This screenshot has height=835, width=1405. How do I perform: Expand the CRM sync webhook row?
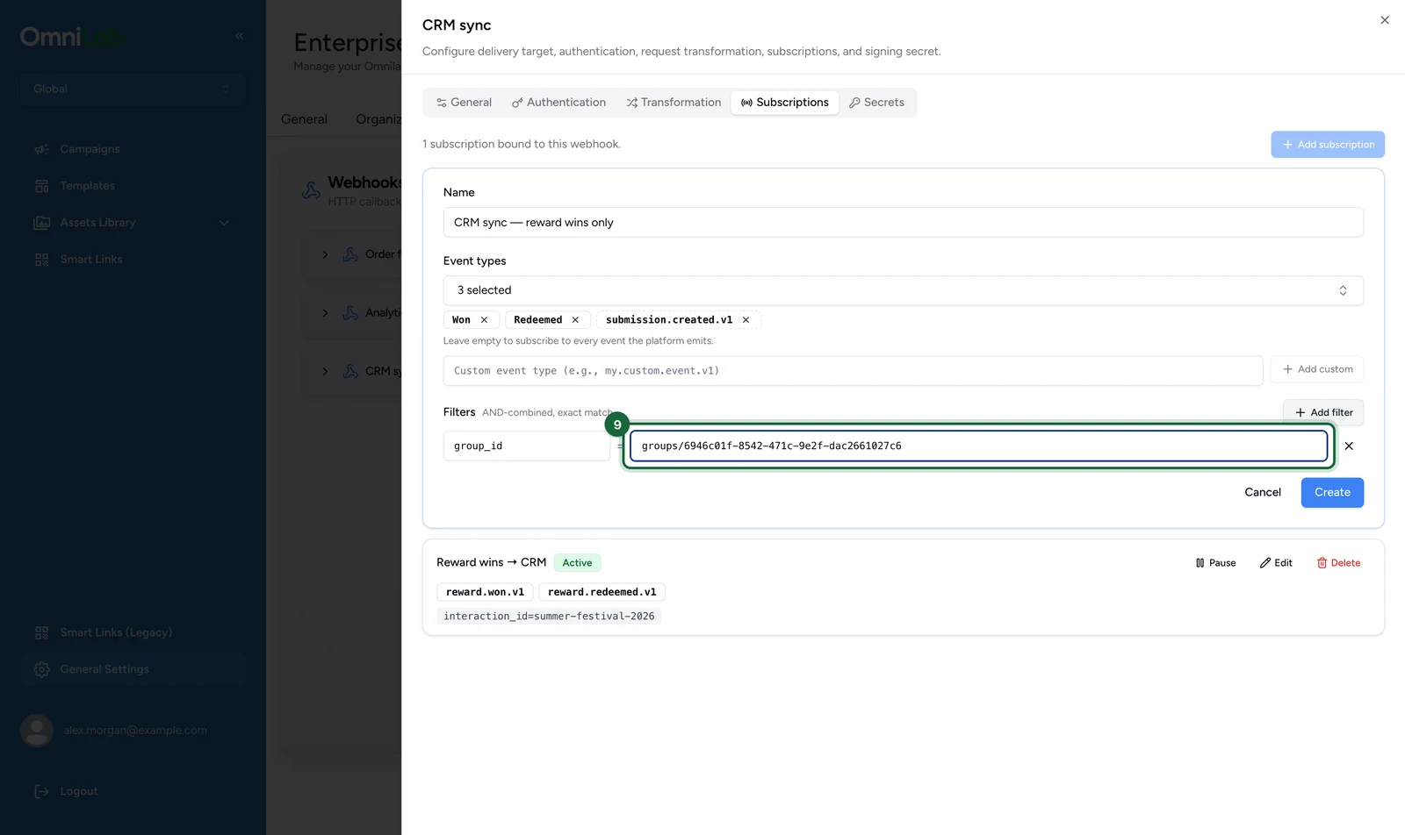[x=325, y=372]
